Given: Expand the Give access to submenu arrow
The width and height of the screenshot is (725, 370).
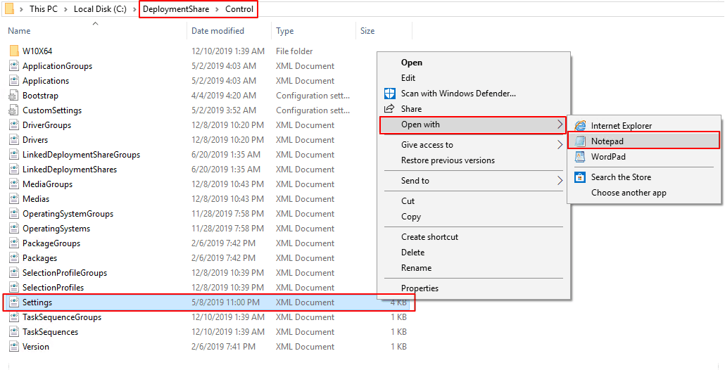Looking at the screenshot, I should tap(560, 145).
